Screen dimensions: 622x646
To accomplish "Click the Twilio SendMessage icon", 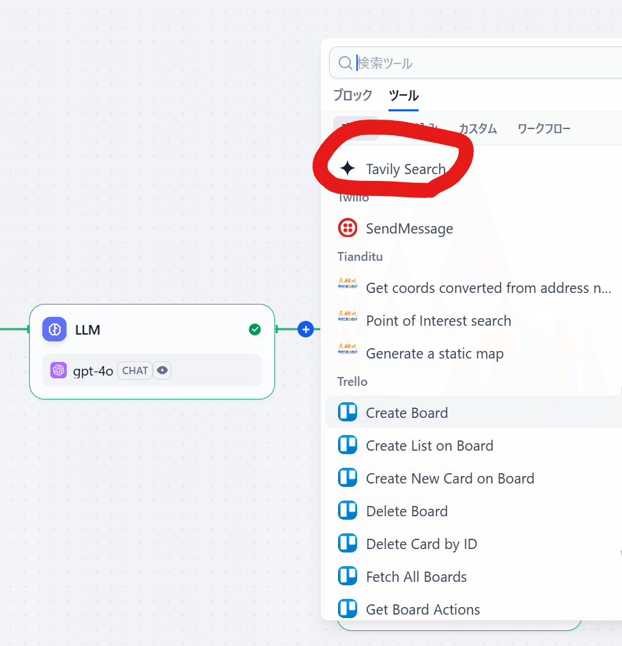I will pos(348,228).
